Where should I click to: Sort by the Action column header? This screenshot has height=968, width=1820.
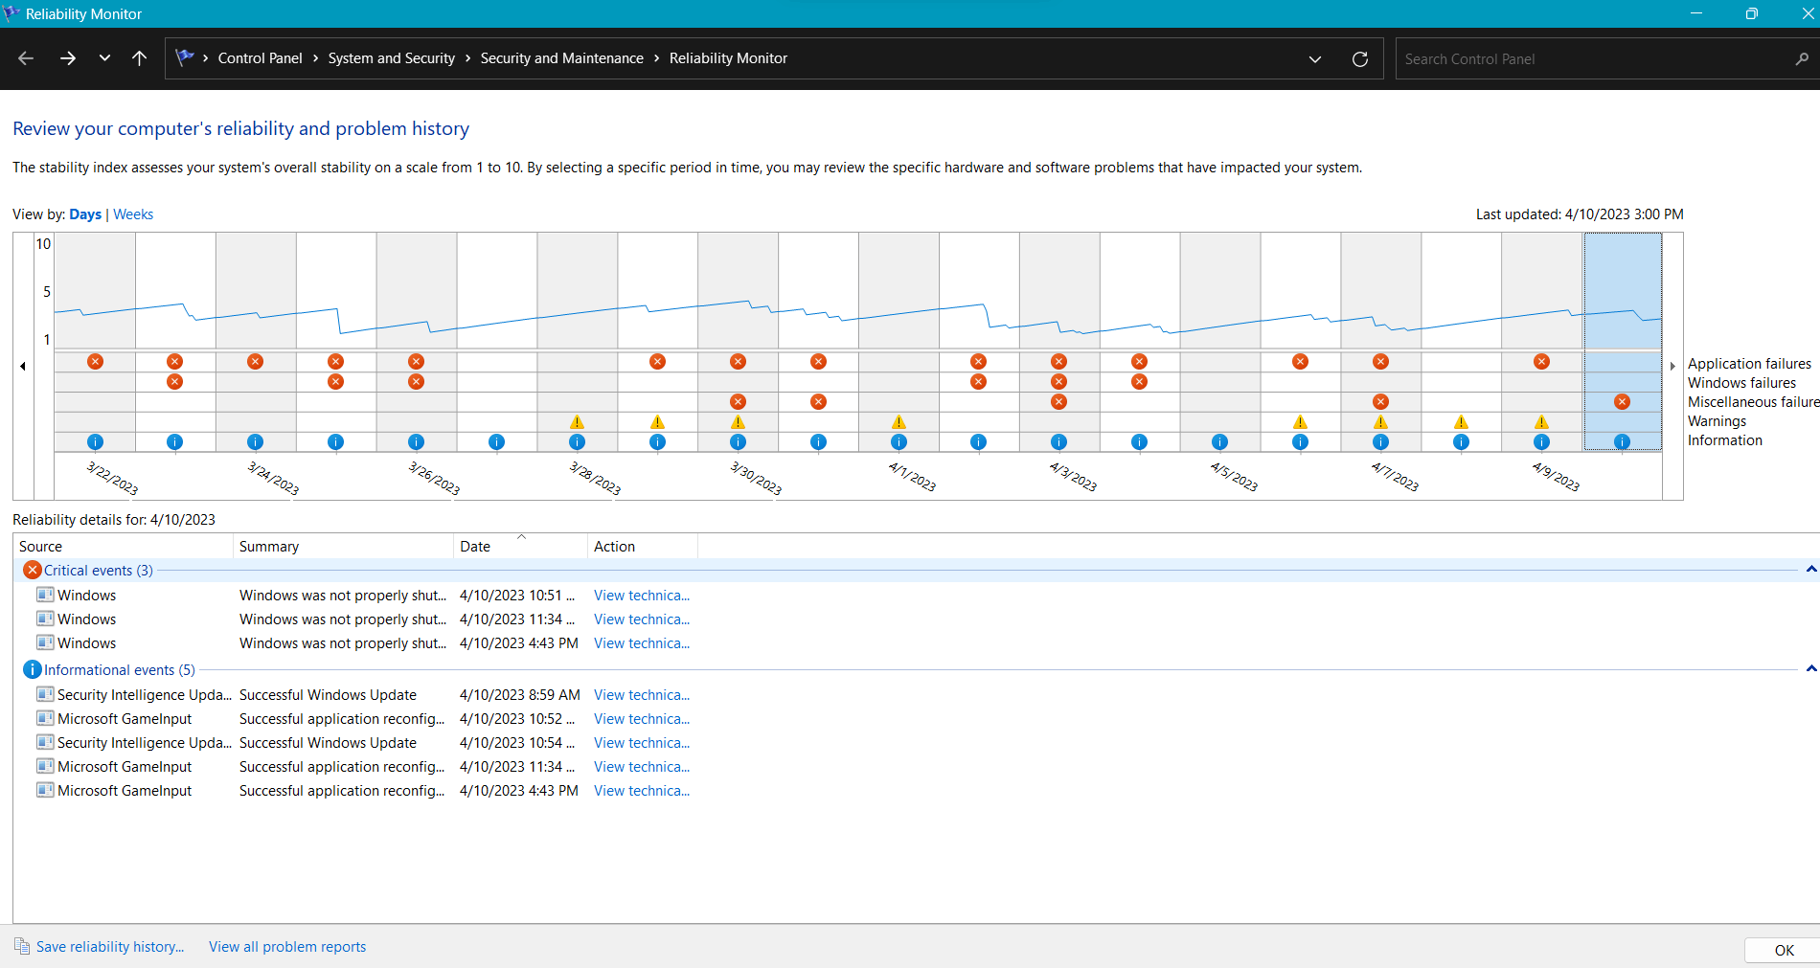click(643, 547)
